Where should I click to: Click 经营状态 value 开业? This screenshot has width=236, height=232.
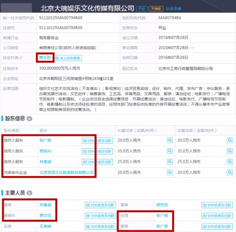point(162,28)
